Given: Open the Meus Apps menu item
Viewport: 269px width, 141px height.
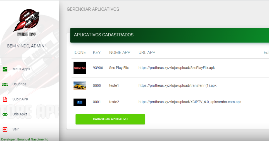Looking at the screenshot, I should coord(21,69).
